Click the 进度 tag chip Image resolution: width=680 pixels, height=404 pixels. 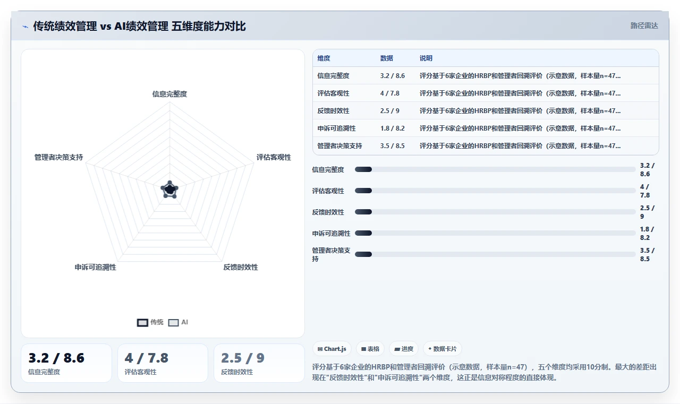[404, 349]
